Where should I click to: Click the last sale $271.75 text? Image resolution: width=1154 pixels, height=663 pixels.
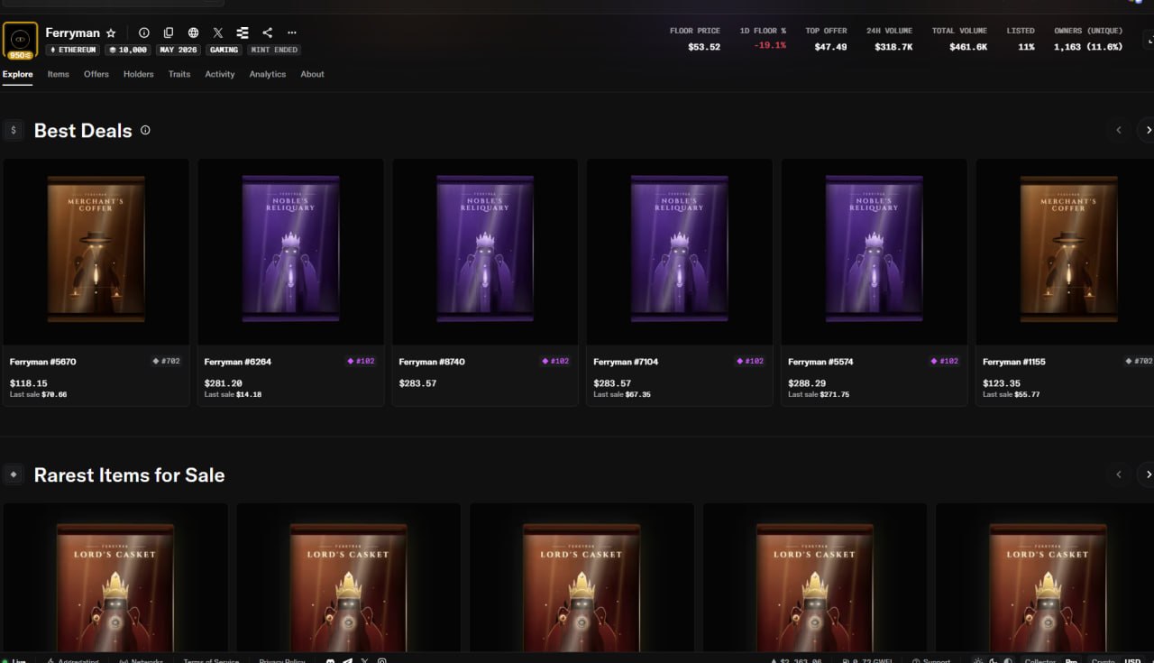[x=819, y=394]
